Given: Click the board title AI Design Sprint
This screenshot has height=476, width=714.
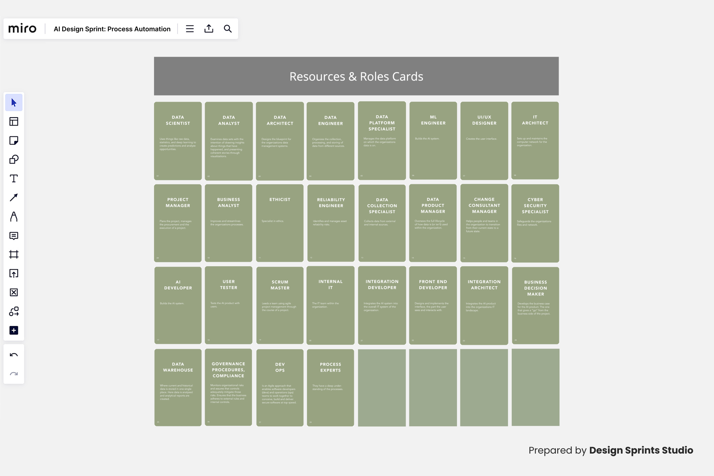Looking at the screenshot, I should (x=112, y=29).
